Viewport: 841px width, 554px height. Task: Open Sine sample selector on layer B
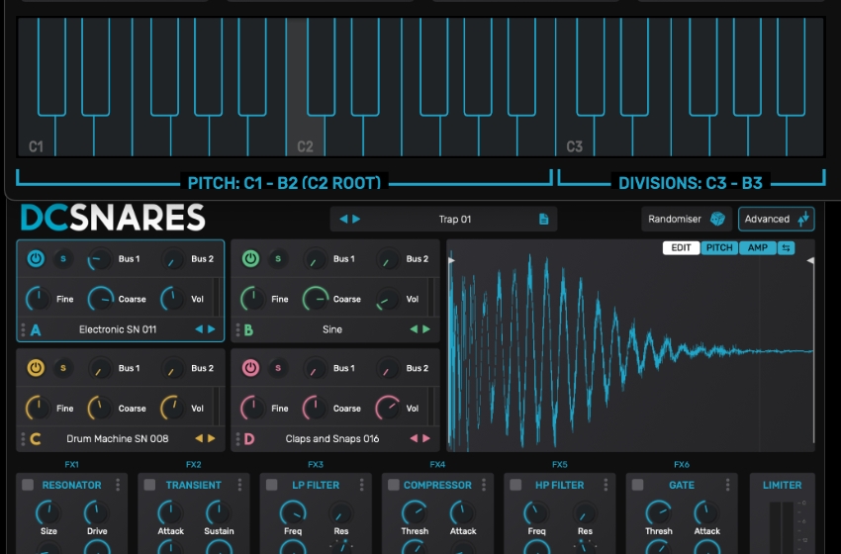[x=332, y=329]
